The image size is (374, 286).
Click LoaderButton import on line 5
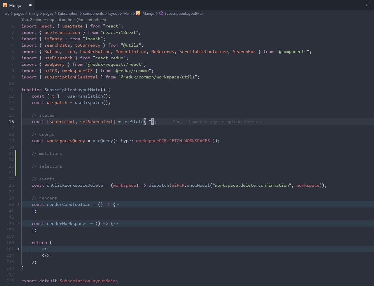coord(95,52)
